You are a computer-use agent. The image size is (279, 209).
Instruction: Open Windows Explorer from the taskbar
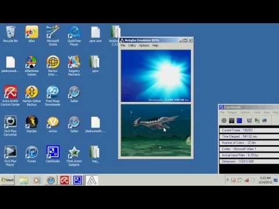[x=24, y=181]
